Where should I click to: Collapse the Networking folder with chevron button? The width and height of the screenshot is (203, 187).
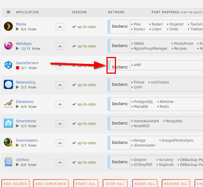pos(60,85)
